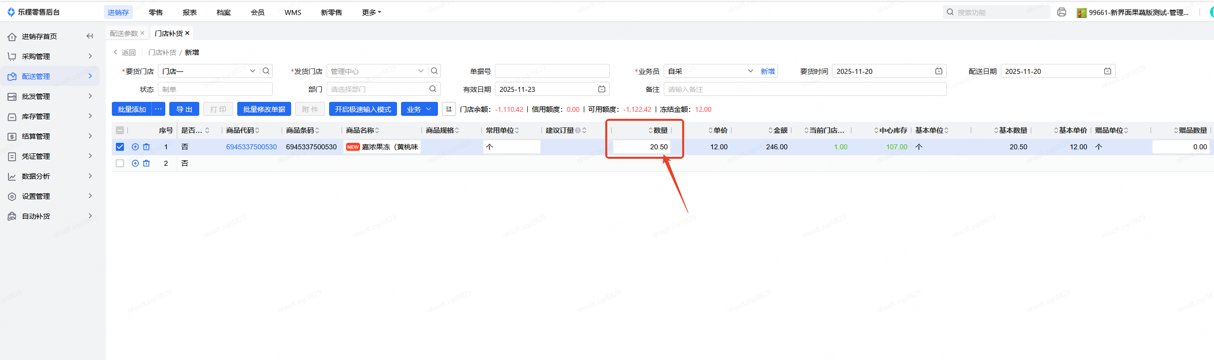Click the add-row plus icon in row 2
This screenshot has width=1214, height=360.
(x=135, y=163)
